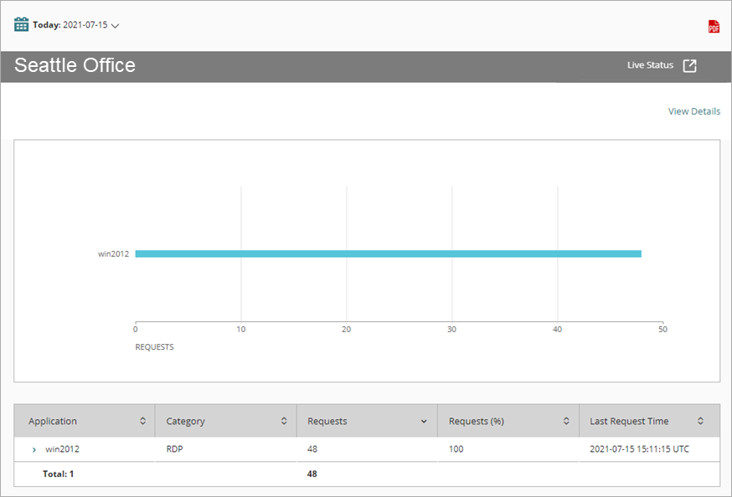Image resolution: width=732 pixels, height=497 pixels.
Task: Click the Live Status text link
Action: [x=650, y=65]
